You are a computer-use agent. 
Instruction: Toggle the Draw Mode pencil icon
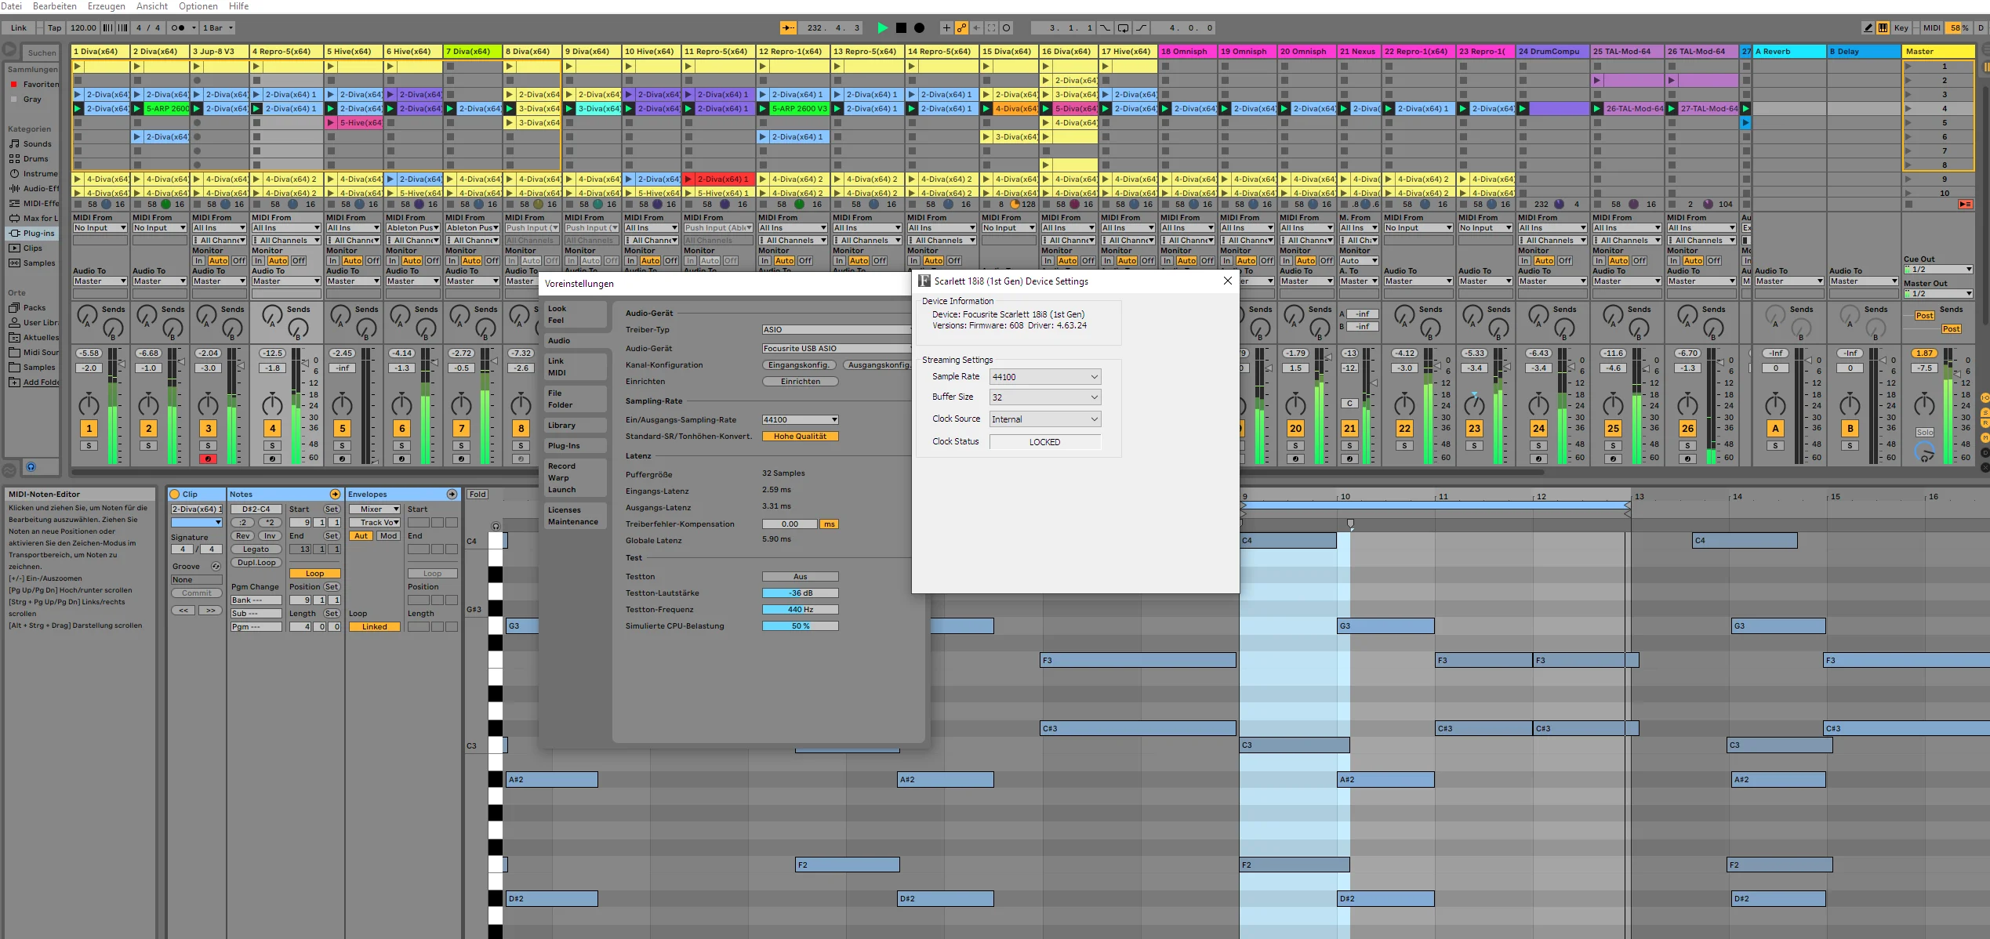[x=1868, y=28]
